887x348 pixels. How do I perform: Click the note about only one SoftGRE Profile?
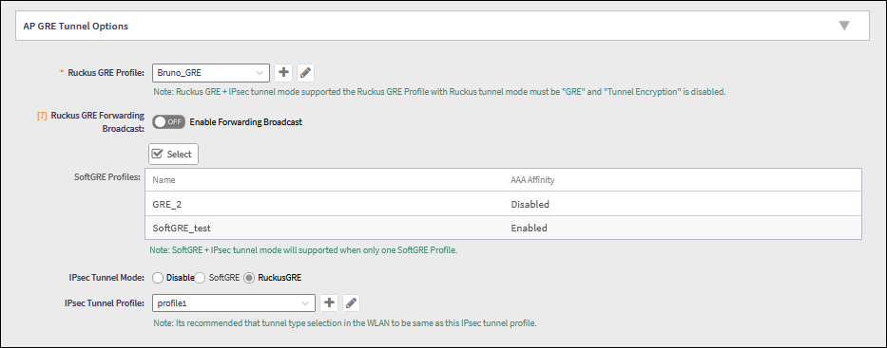click(303, 250)
